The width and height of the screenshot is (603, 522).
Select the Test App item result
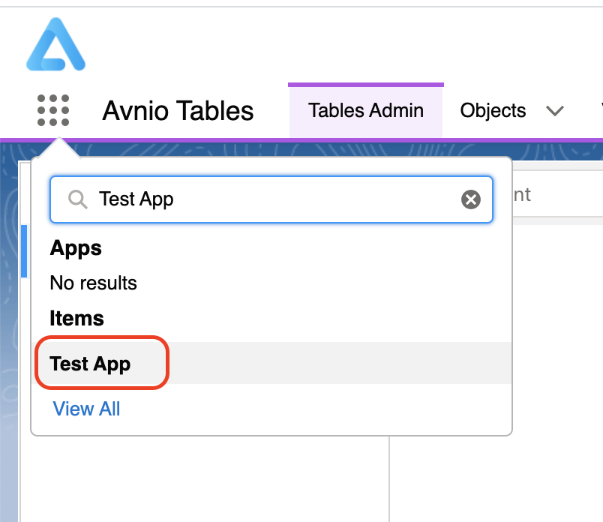(91, 364)
